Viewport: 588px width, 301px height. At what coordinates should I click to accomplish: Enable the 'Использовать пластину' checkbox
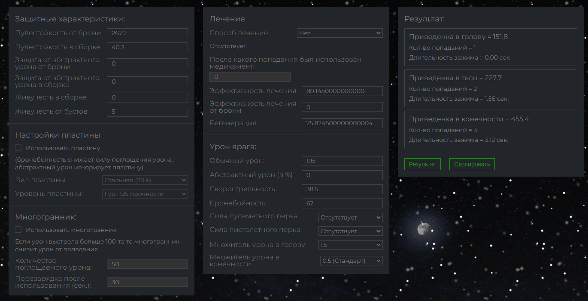(18, 148)
